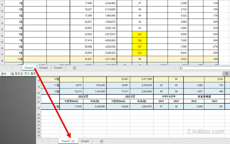Select row header 23 in lower window
The height and width of the screenshot is (144, 230).
click(39, 107)
